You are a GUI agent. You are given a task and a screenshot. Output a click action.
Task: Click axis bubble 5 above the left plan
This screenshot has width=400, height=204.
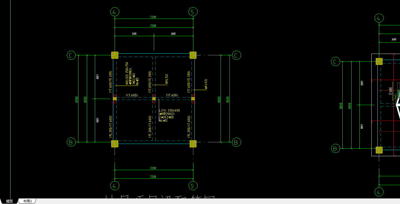click(193, 12)
